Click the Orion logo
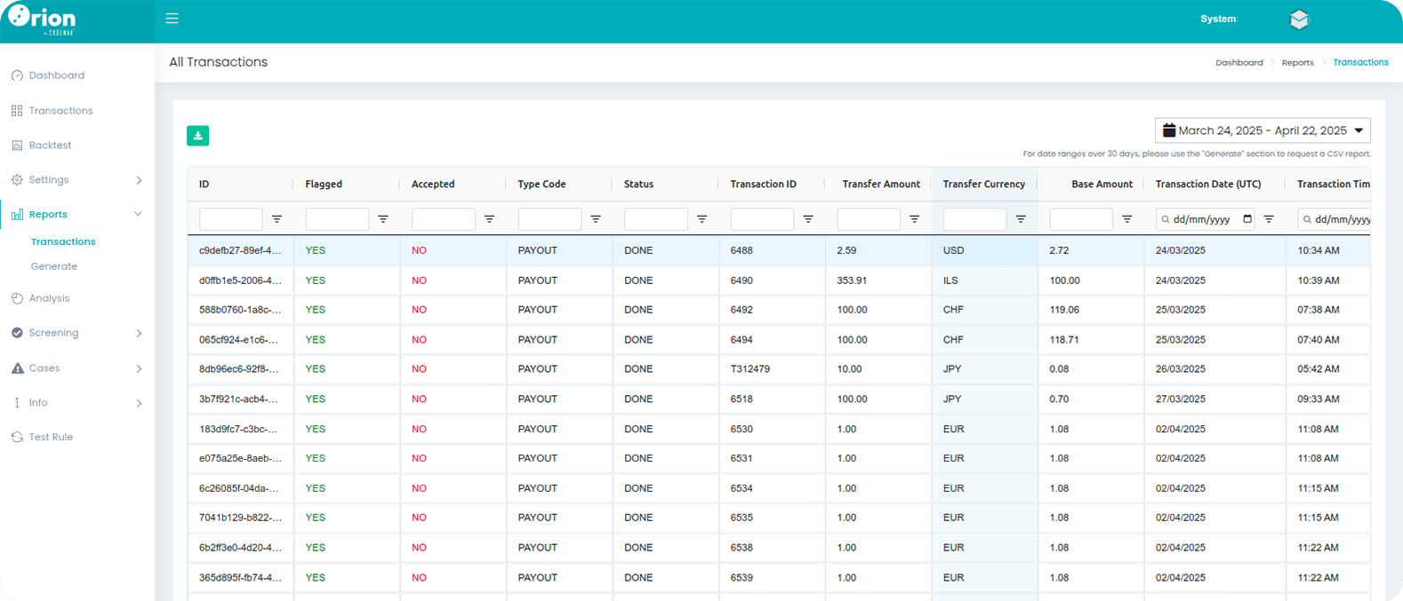 [x=43, y=20]
